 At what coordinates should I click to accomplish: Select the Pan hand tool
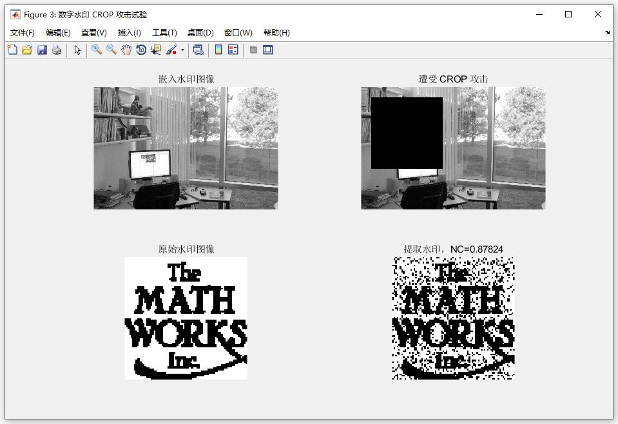pos(126,50)
